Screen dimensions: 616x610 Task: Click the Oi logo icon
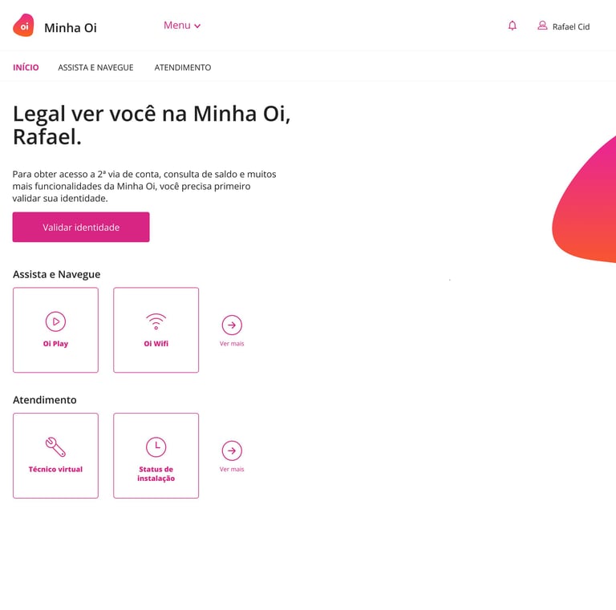tap(23, 26)
